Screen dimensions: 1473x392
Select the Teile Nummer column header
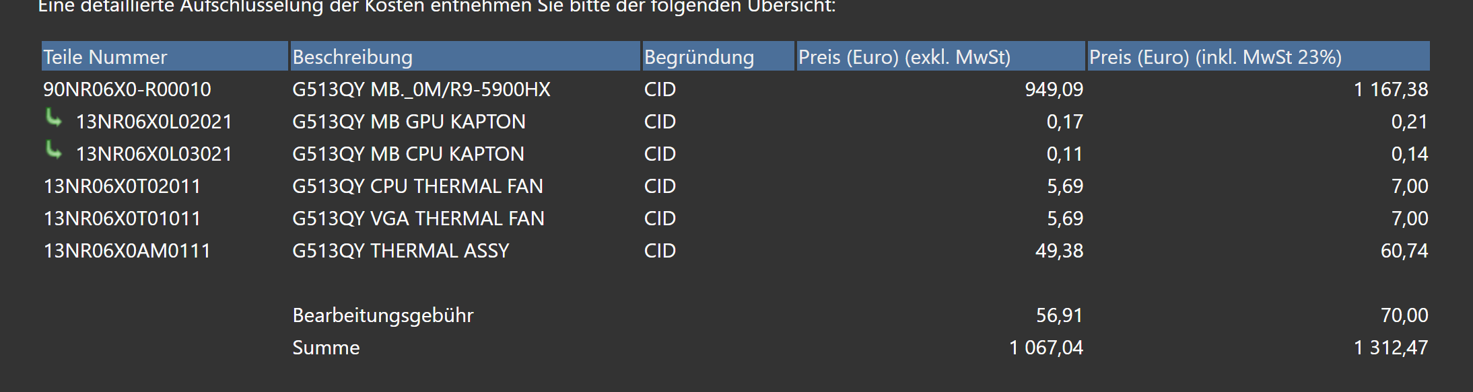pos(165,56)
